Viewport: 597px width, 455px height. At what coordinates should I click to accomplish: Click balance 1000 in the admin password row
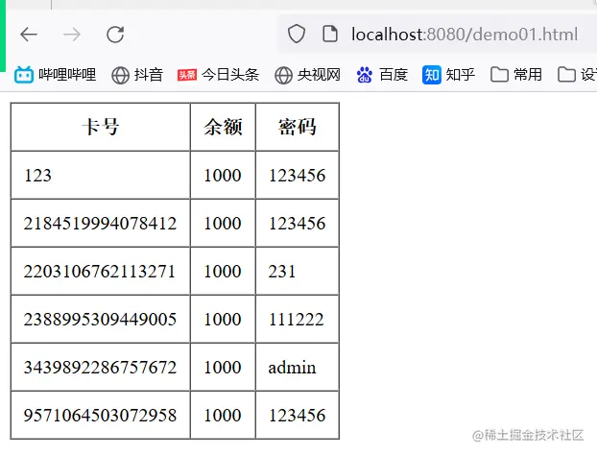tap(223, 367)
